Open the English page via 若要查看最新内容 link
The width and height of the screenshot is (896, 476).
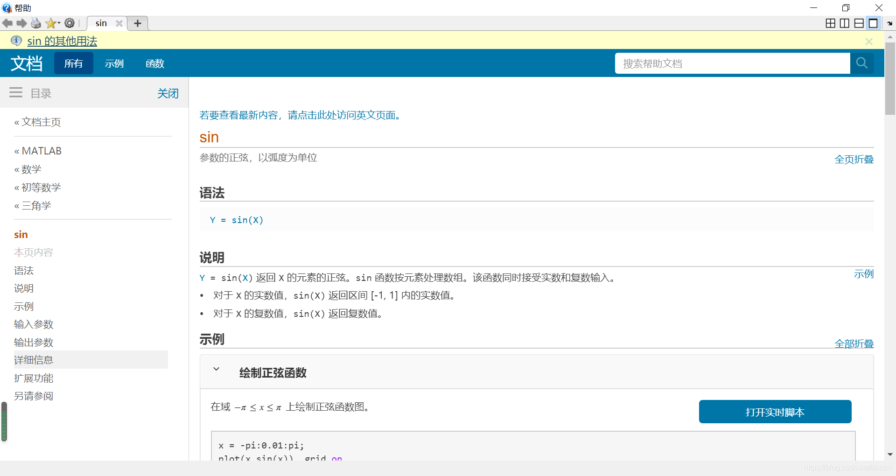(301, 115)
